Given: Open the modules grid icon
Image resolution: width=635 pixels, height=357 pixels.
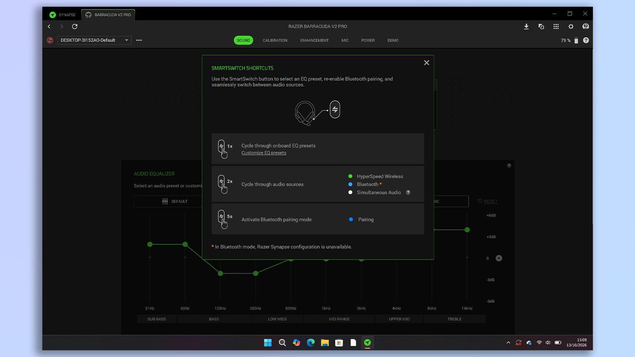Looking at the screenshot, I should [x=556, y=26].
